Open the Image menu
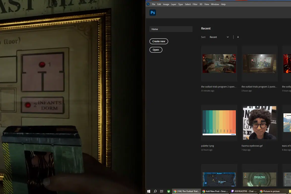This screenshot has height=194, width=291. coord(166,4)
